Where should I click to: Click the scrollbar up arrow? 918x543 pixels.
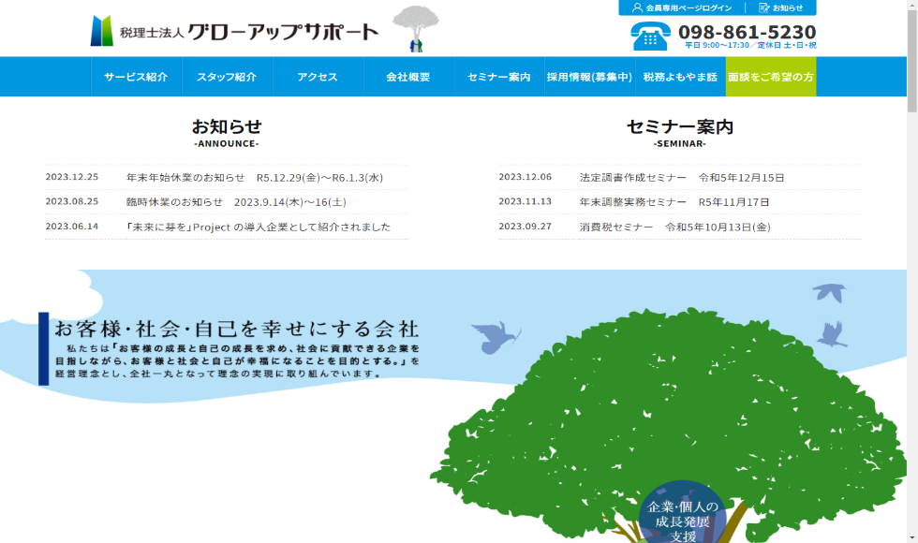(x=911, y=7)
